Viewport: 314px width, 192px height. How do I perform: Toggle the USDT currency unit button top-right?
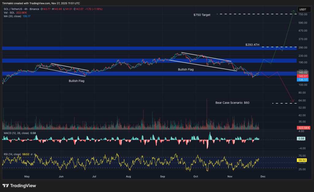pos(304,10)
